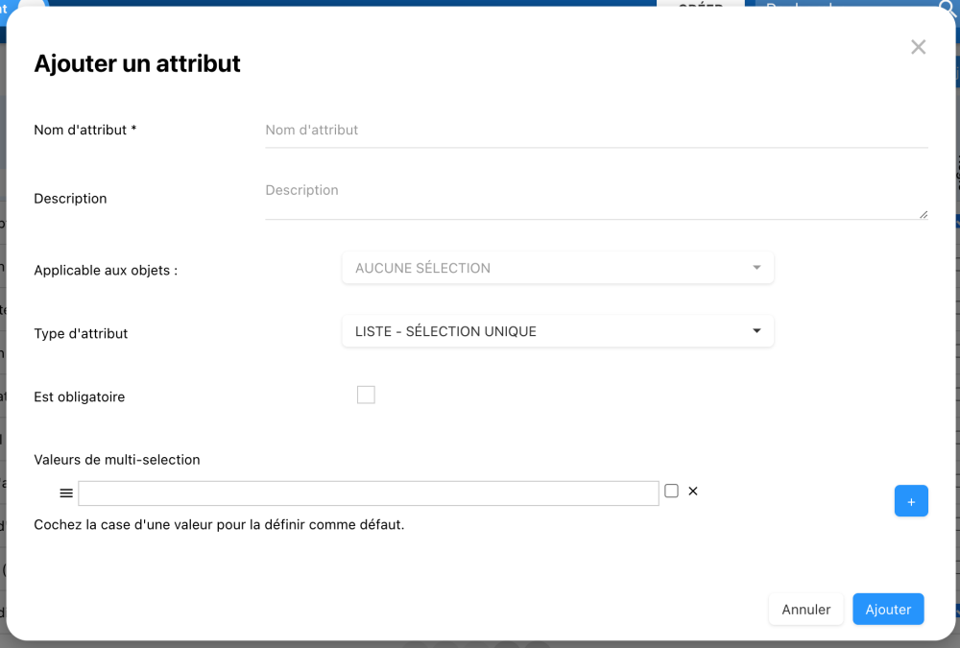Click the "Nom d'attribut *" label
This screenshot has height=648, width=960.
click(x=85, y=130)
